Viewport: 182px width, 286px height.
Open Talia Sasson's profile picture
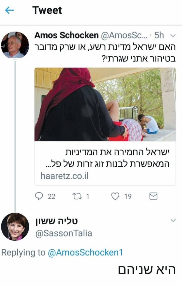[x=15, y=227]
